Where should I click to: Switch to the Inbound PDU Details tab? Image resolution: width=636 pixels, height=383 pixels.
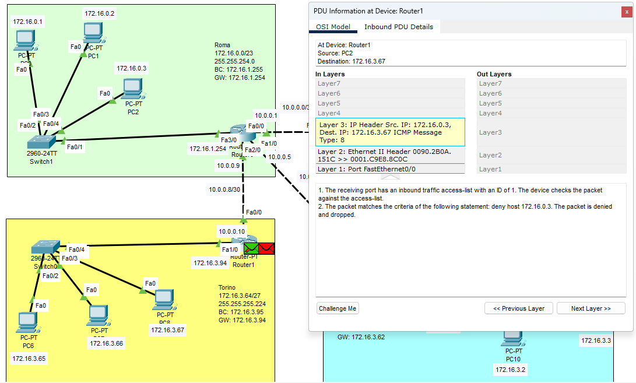(x=400, y=27)
